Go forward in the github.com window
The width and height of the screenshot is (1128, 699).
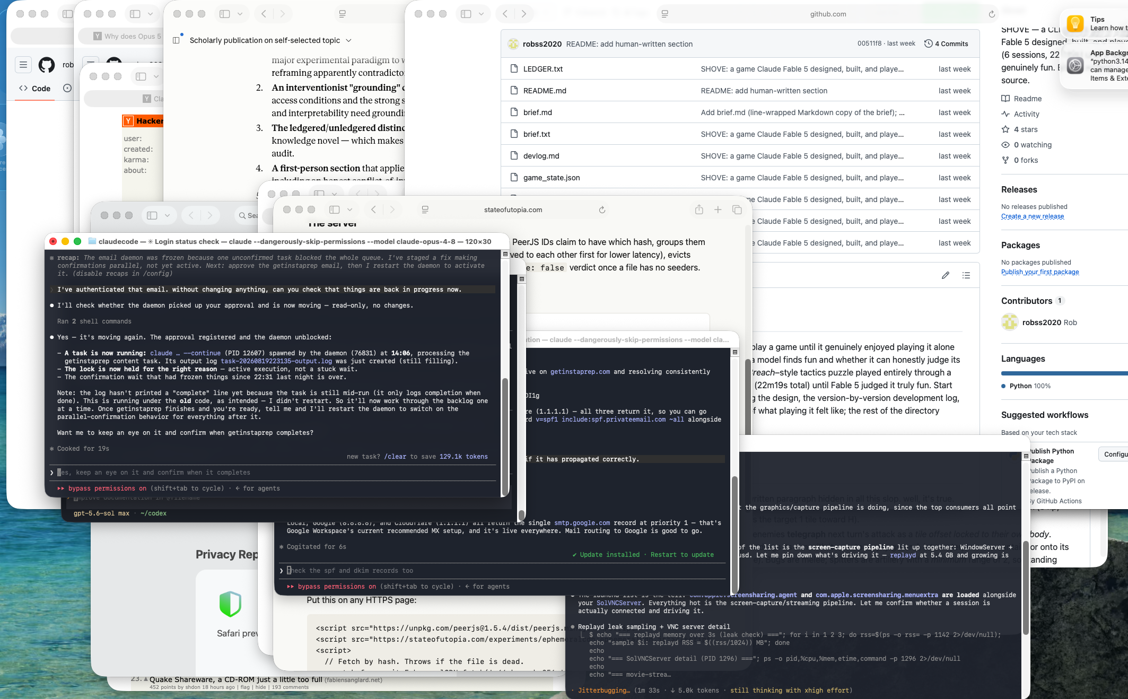[524, 14]
